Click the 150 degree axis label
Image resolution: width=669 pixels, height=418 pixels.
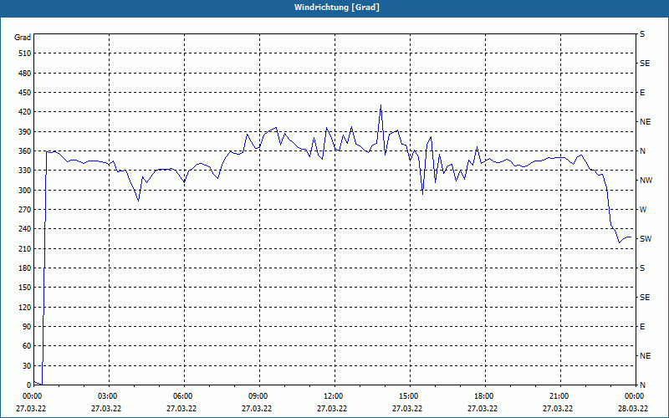pos(25,288)
